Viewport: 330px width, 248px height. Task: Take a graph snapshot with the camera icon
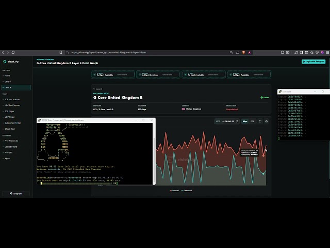[x=267, y=121]
